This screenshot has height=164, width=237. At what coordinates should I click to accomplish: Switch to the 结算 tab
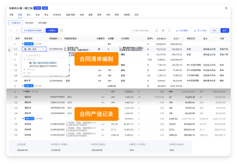point(91,15)
